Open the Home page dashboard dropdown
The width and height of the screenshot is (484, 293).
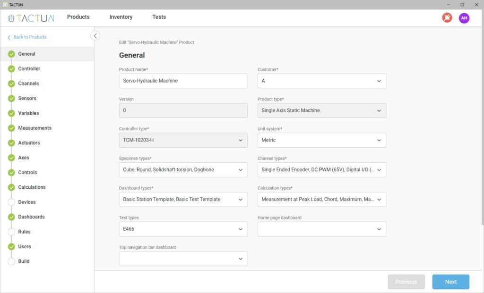click(321, 229)
